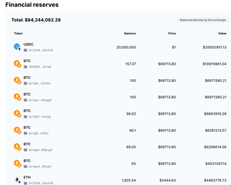Click the USDC token name

pyautogui.click(x=28, y=44)
